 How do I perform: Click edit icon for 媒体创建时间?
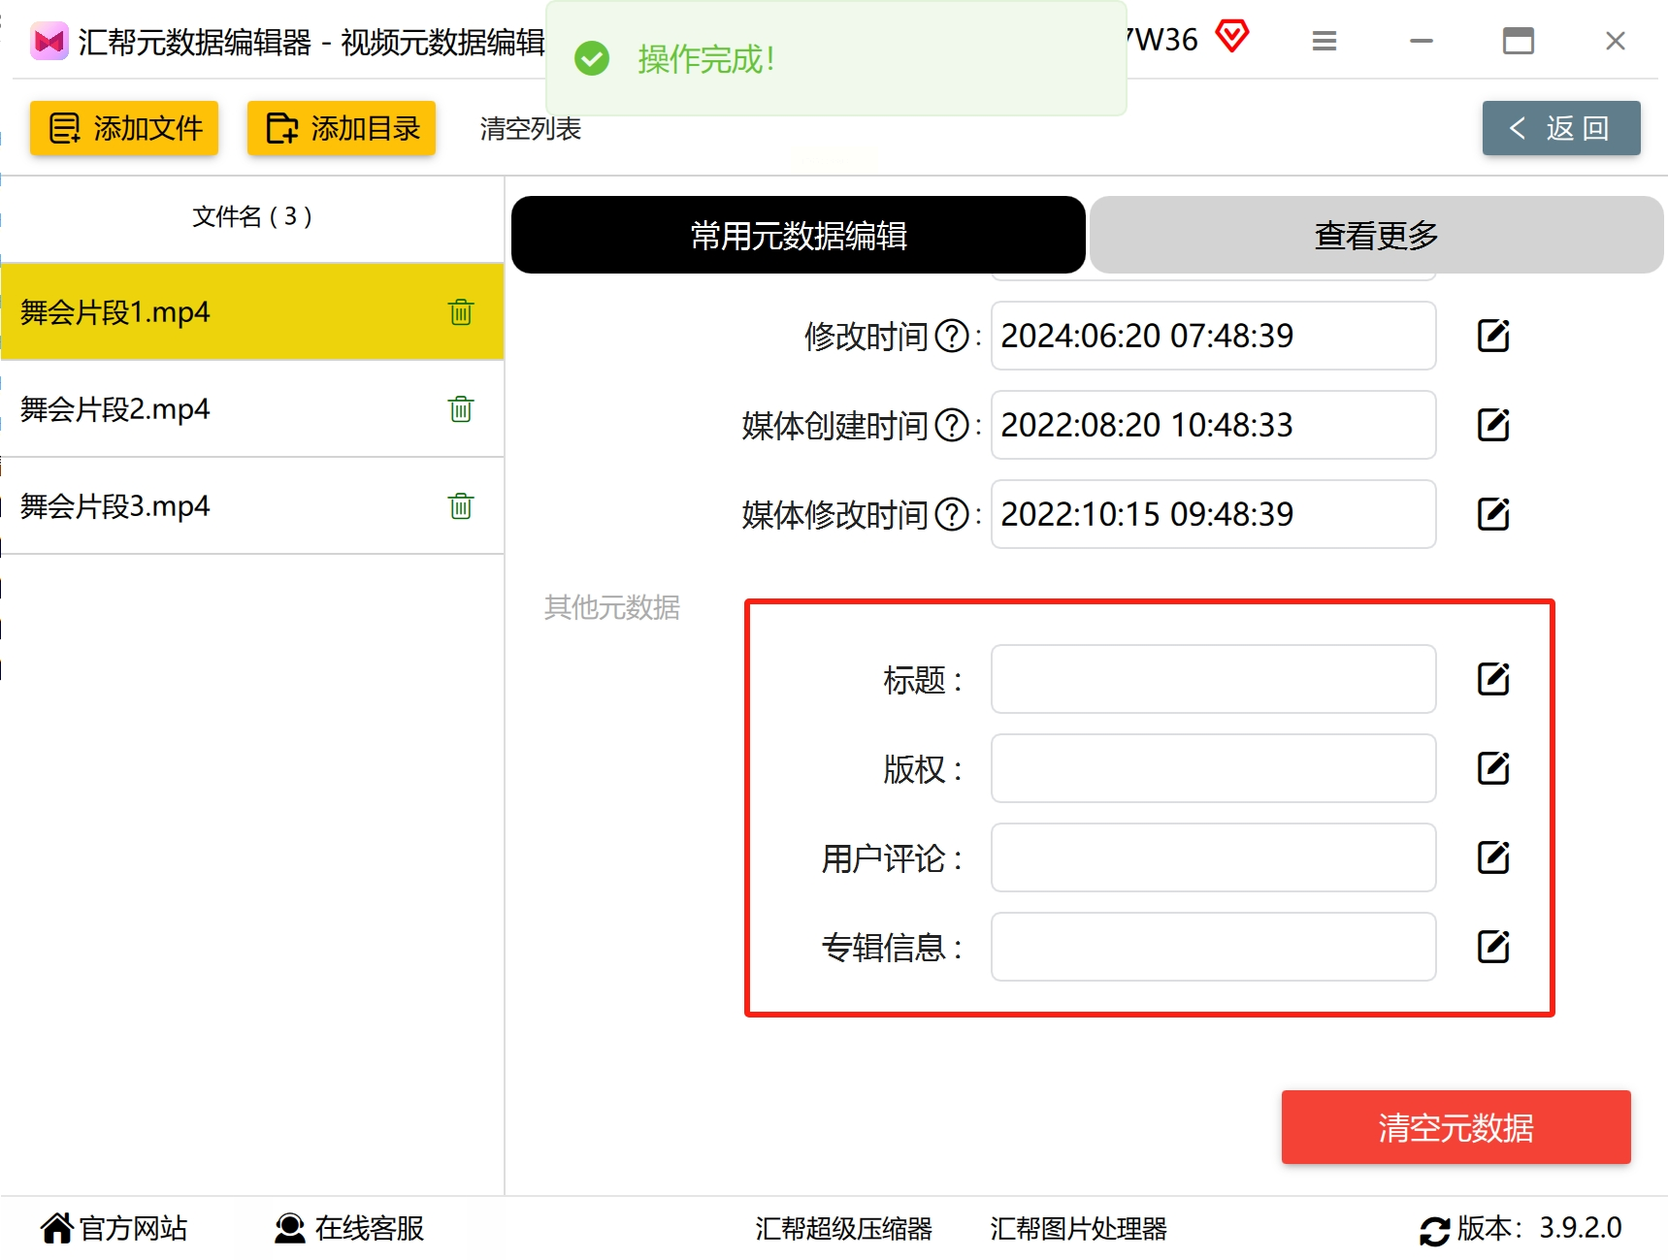[x=1493, y=425]
